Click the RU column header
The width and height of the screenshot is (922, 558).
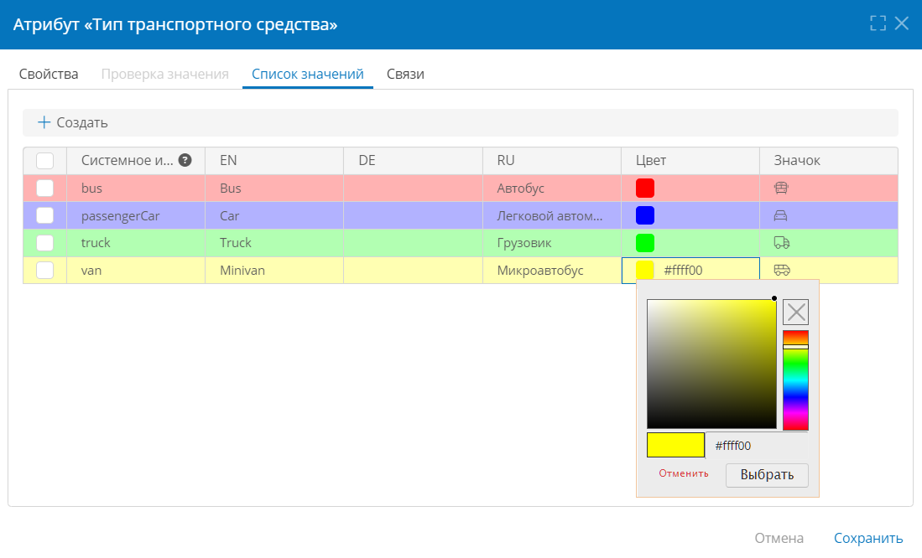coord(551,160)
